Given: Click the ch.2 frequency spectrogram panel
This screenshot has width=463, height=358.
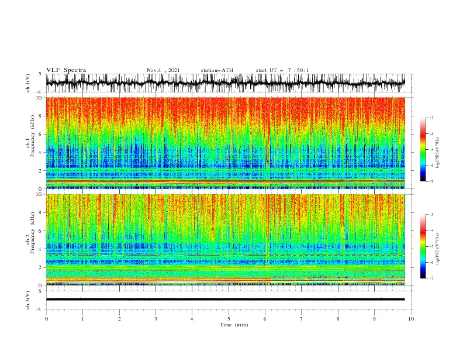Looking at the screenshot, I should point(225,240).
